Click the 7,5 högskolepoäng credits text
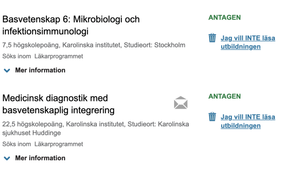The image size is (300, 169). (30, 45)
